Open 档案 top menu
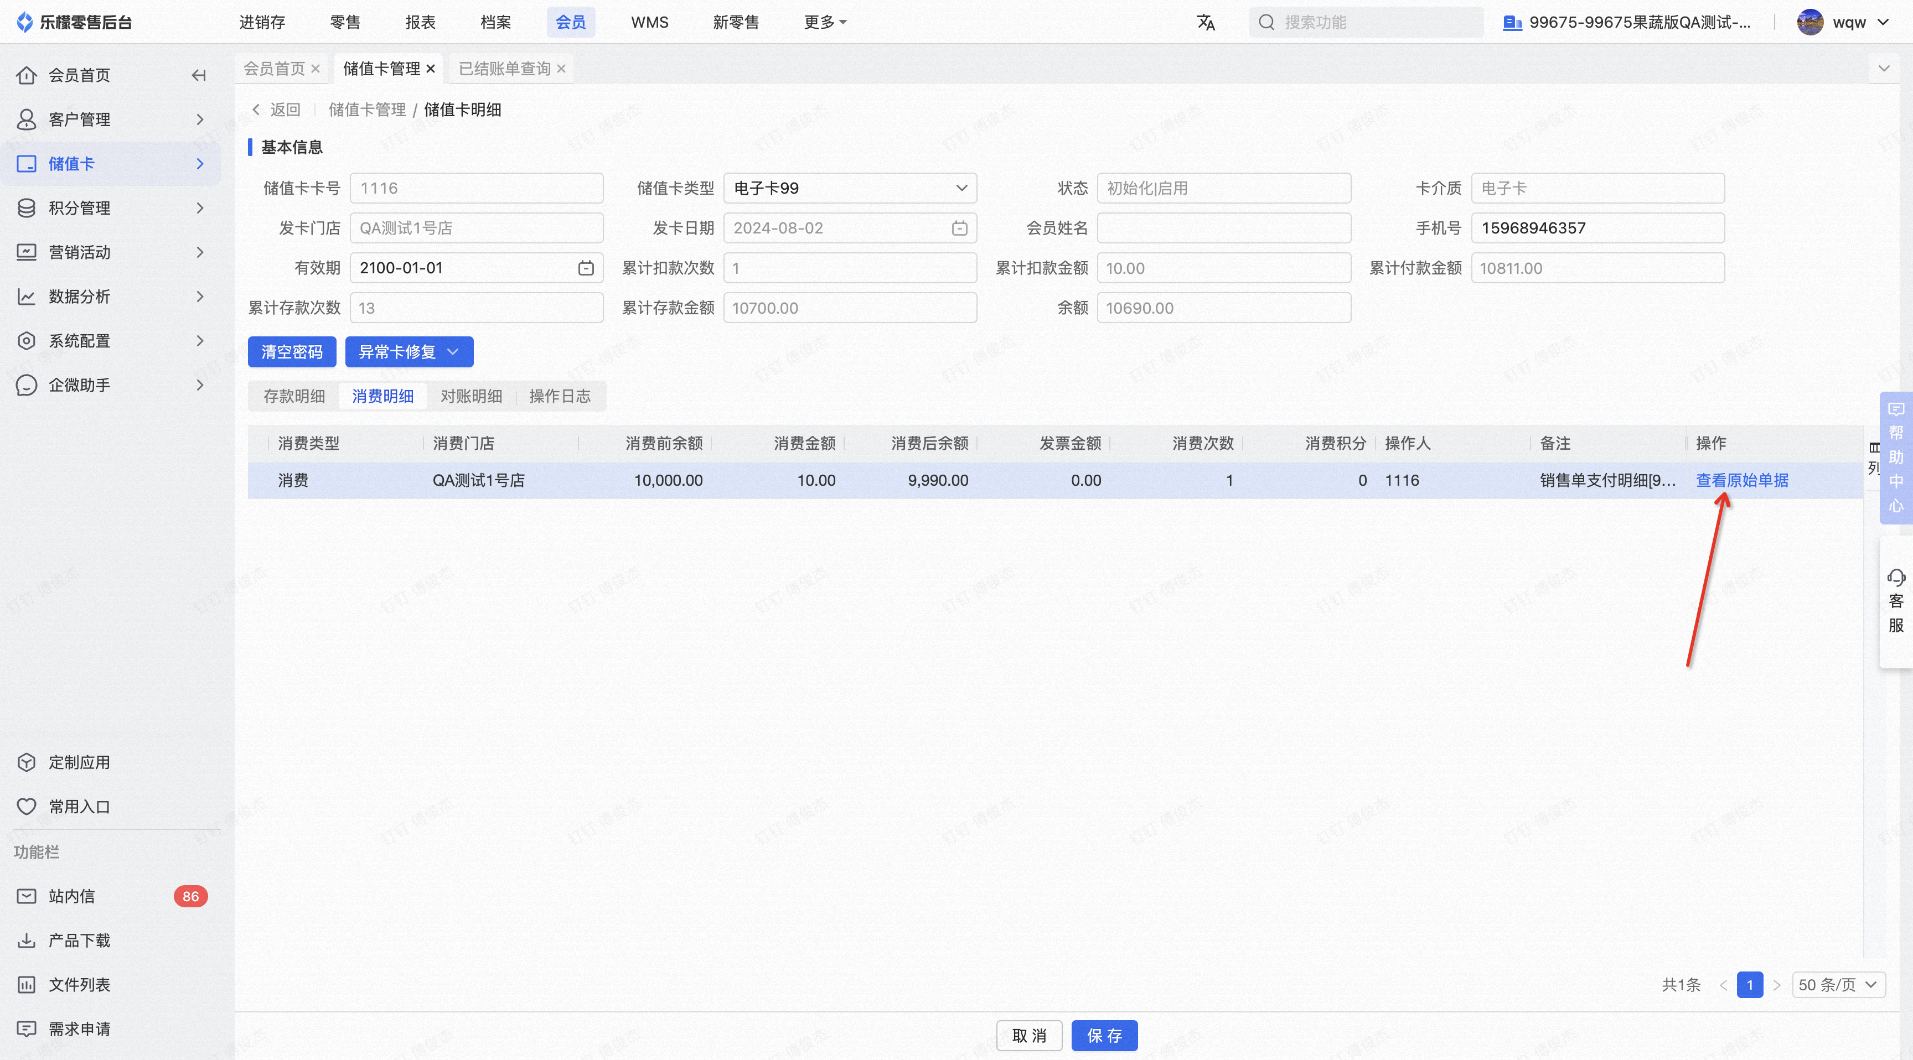 click(495, 22)
